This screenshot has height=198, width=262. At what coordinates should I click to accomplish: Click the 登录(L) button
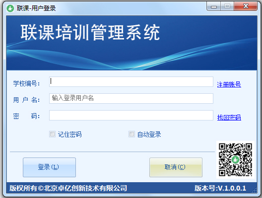pyautogui.click(x=49, y=167)
